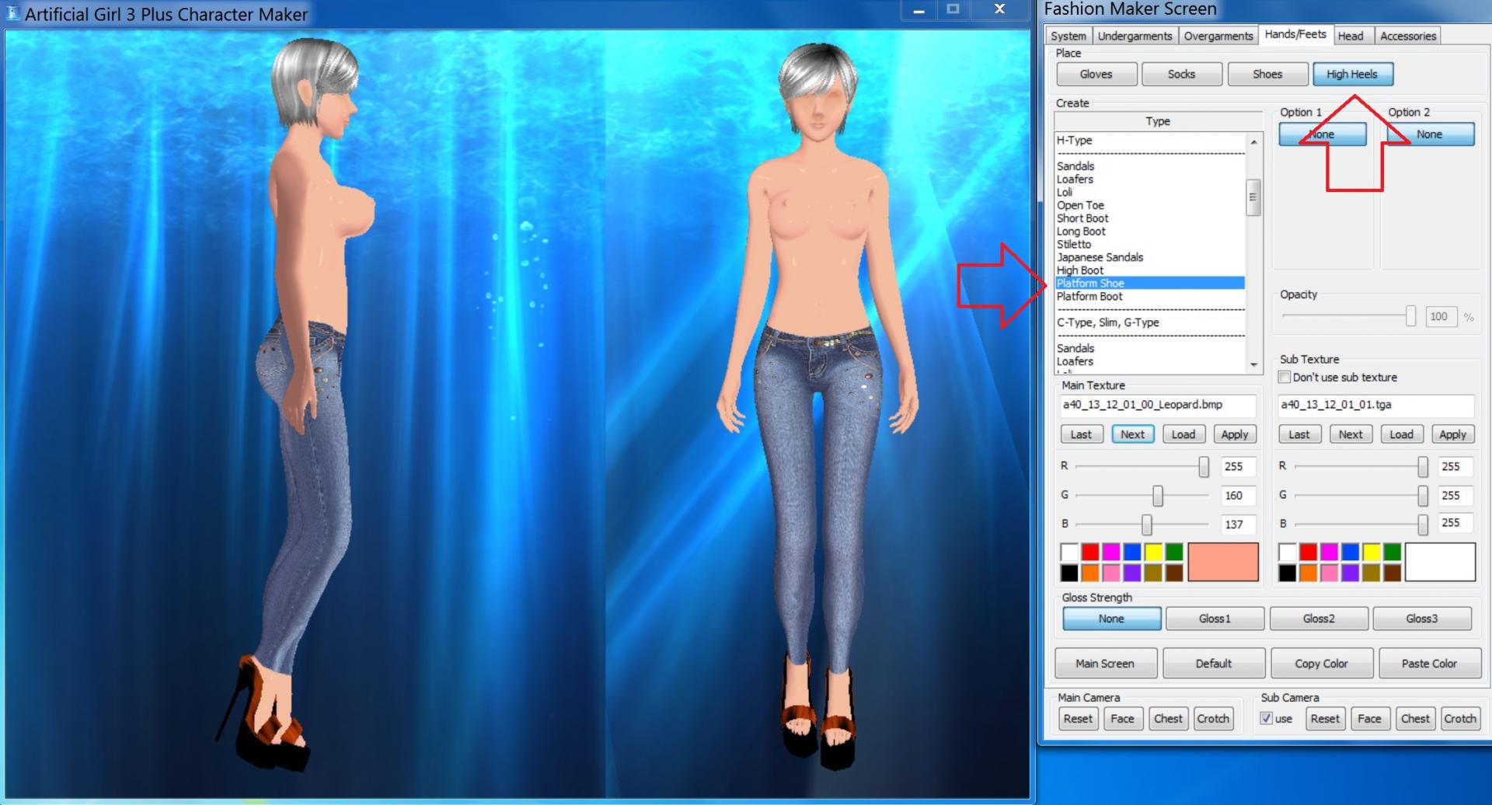Screen dimensions: 1492x805
Task: Click Option 2 None button
Action: click(x=1430, y=134)
